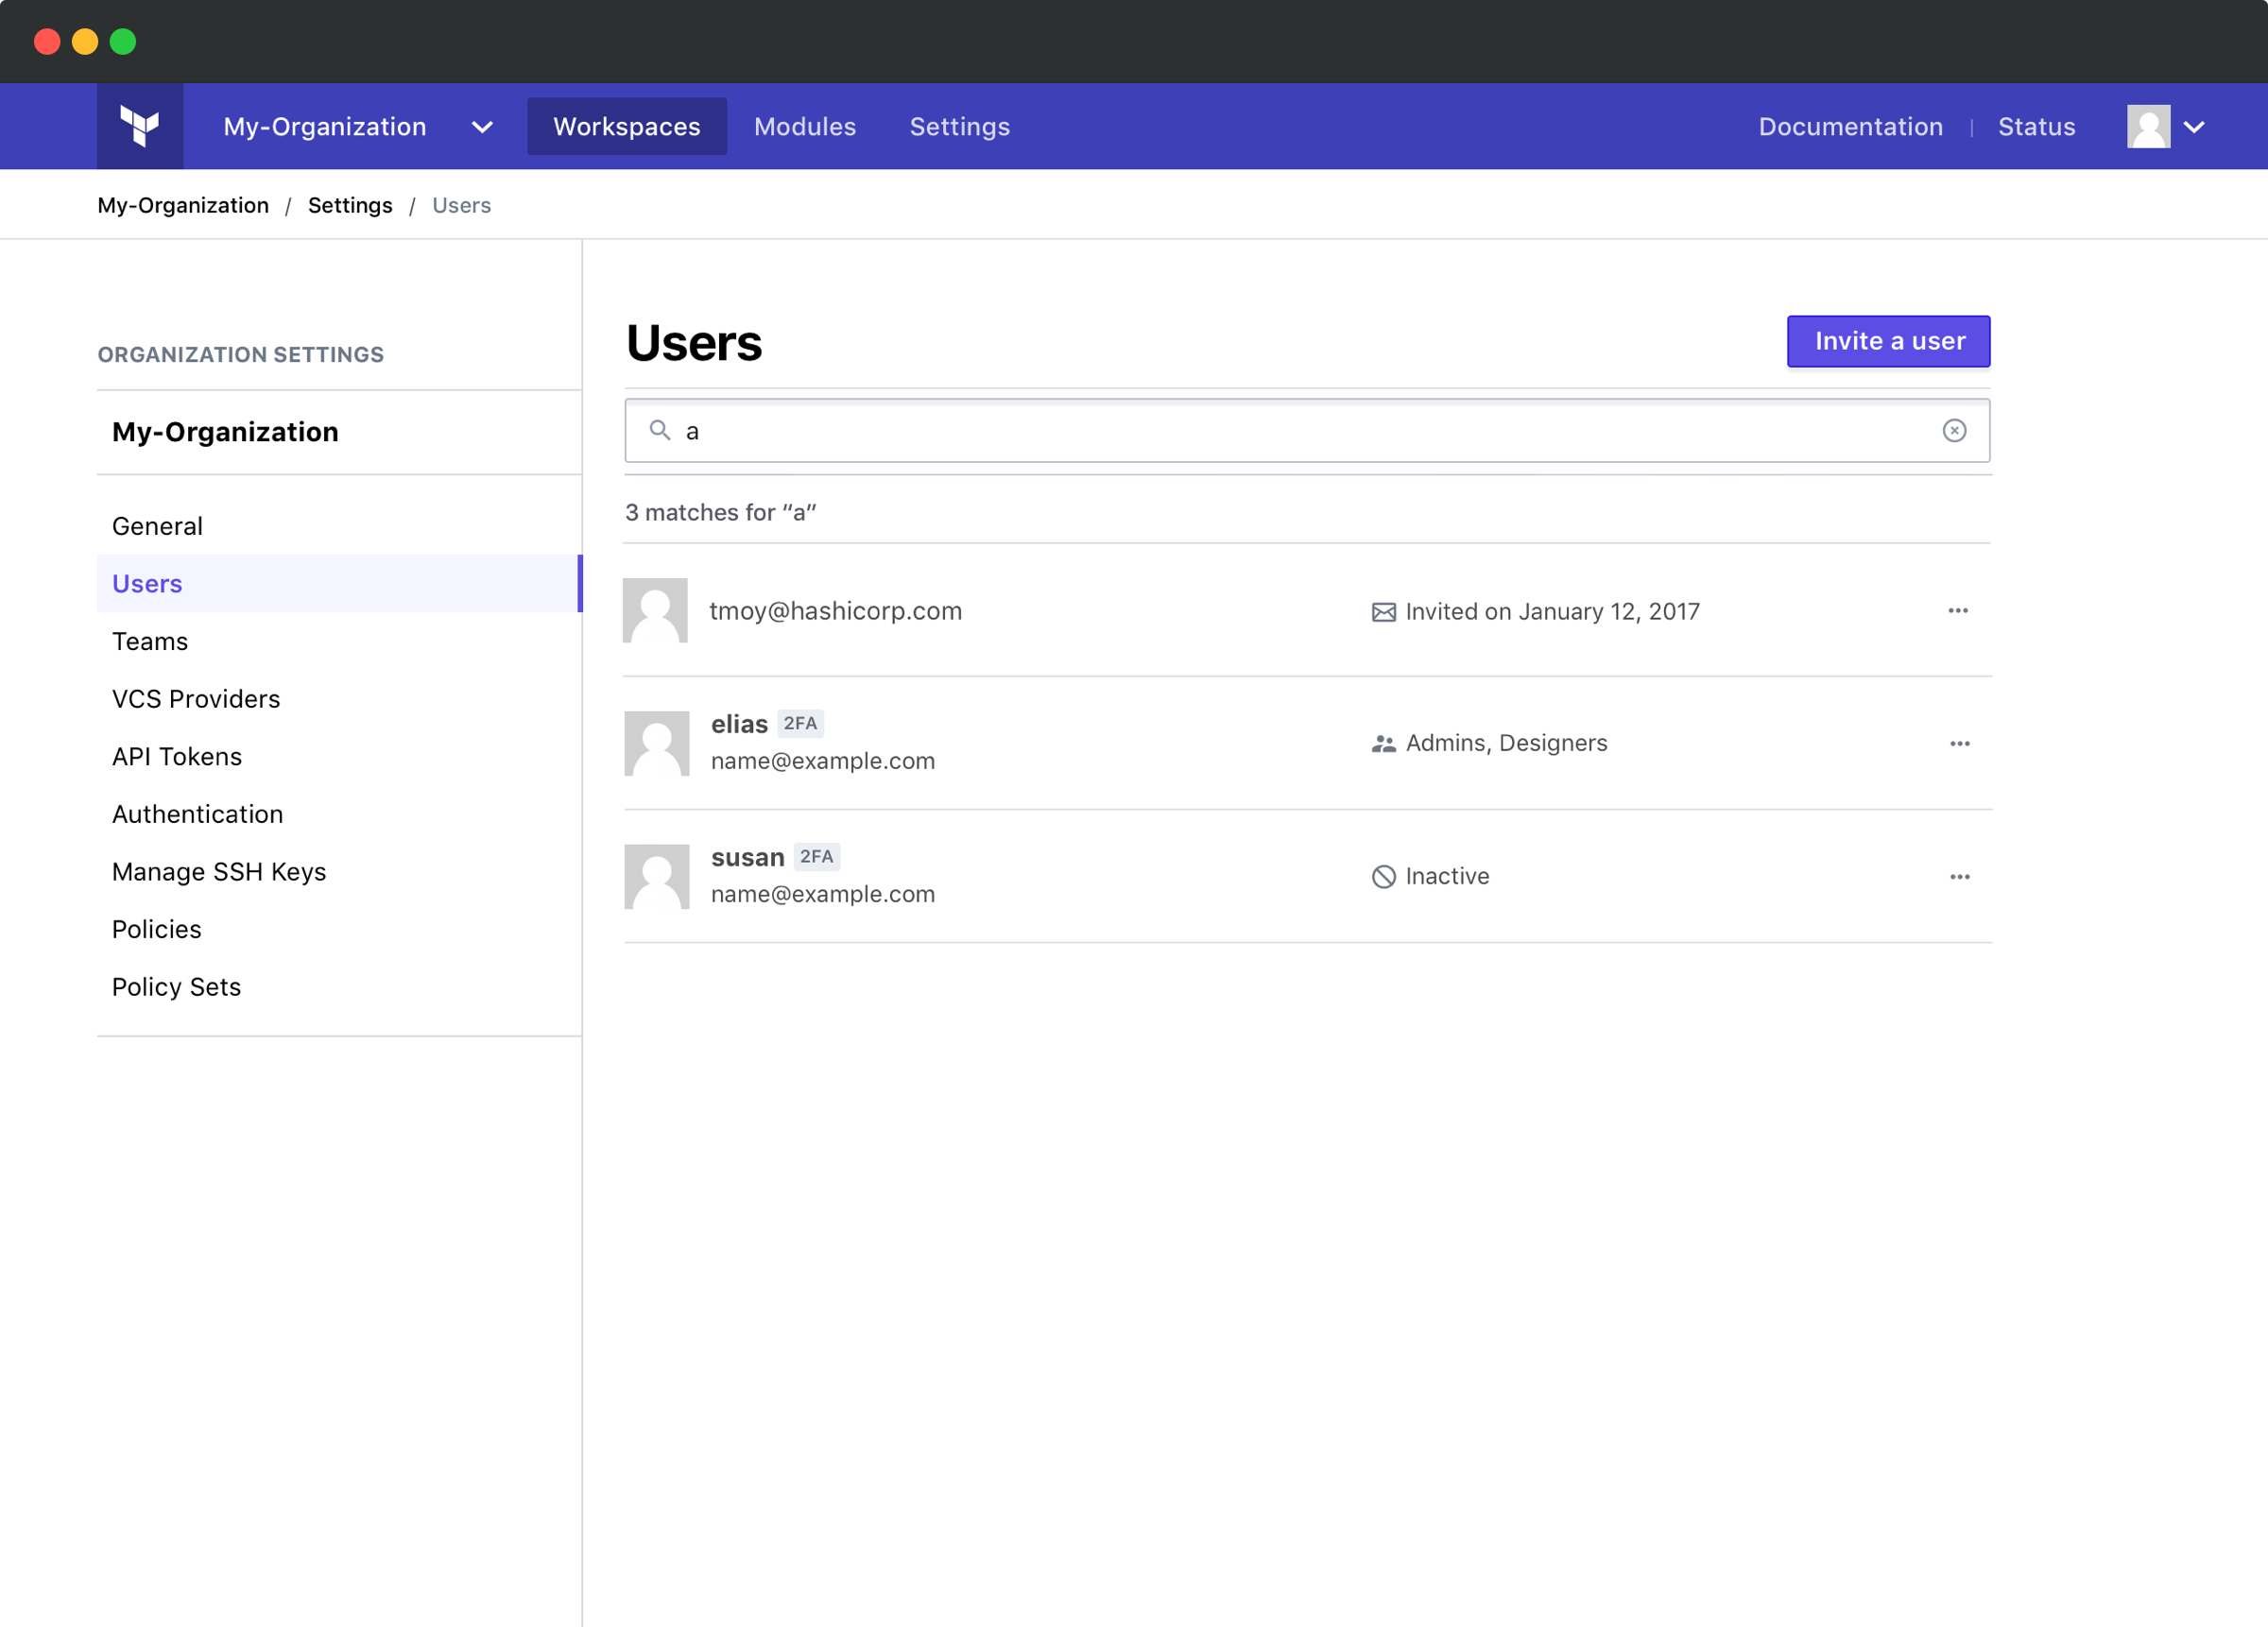The image size is (2268, 1627).
Task: Click the username elias
Action: pos(739,724)
